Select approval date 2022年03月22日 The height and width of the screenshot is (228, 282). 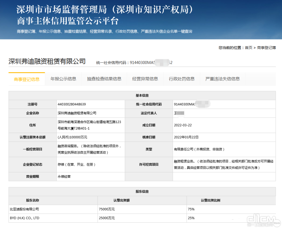pos(186,137)
